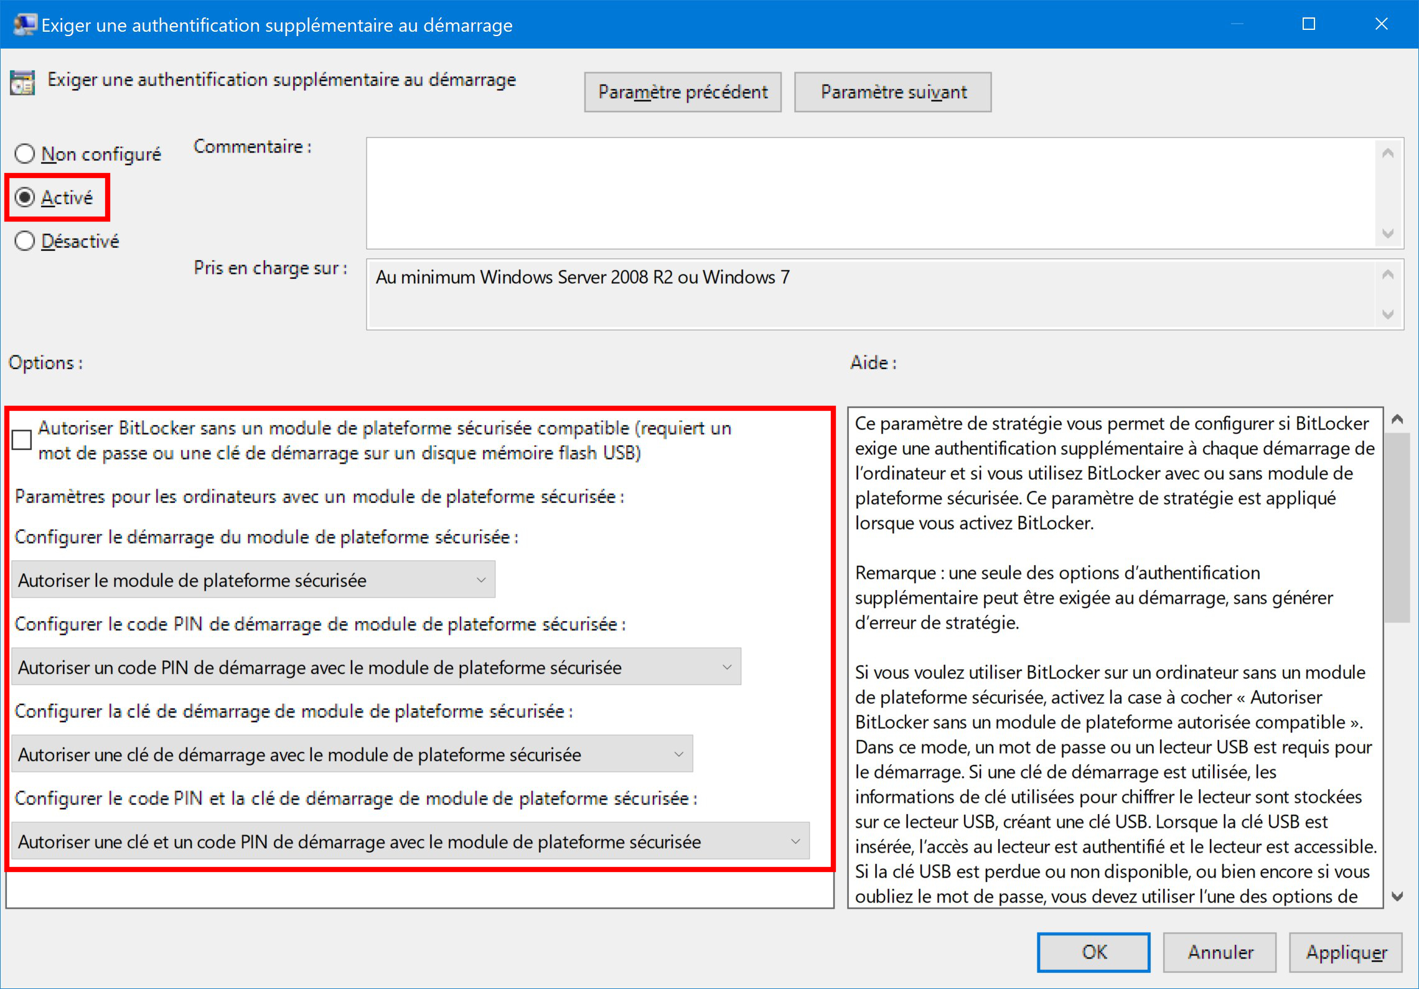Click the policy setting icon beside the heading
This screenshot has height=989, width=1419.
coord(22,82)
